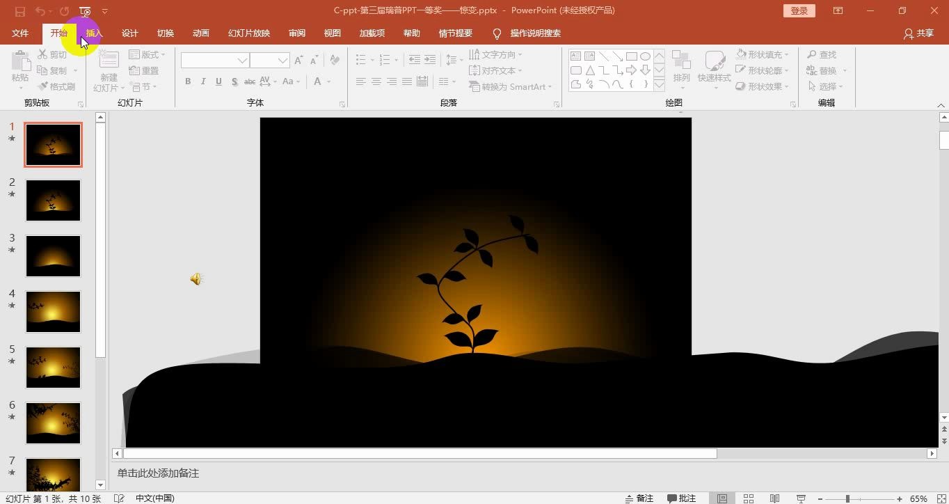This screenshot has width=949, height=504.
Task: Open Align Text (对齐文本) dropdown
Action: (495, 70)
